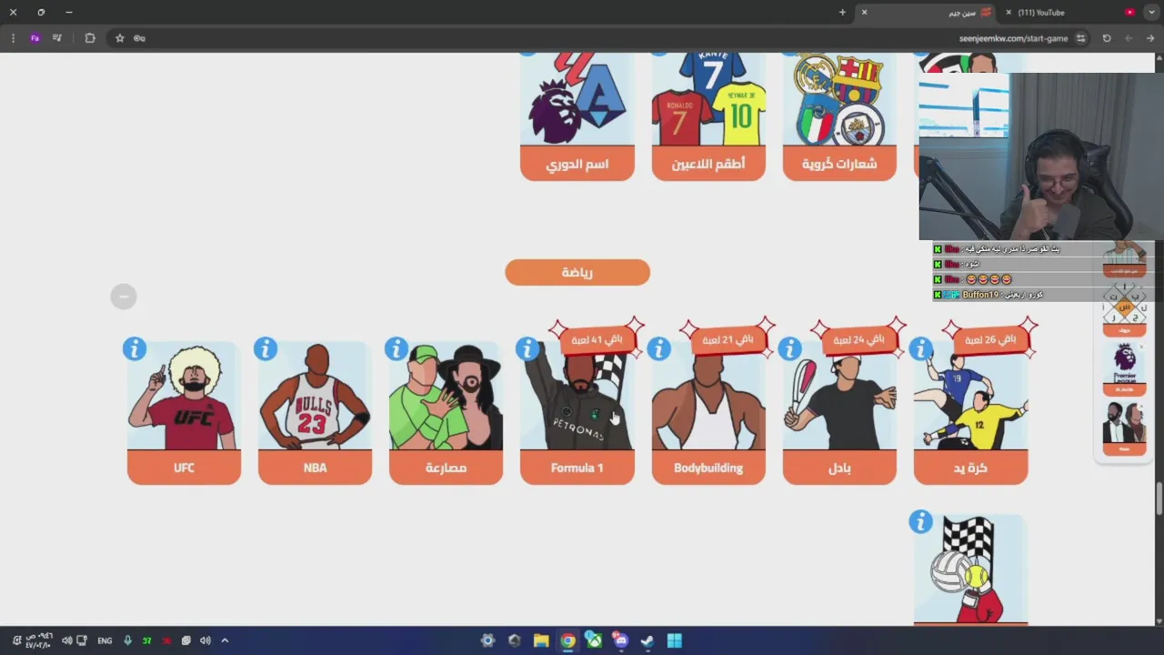Open Windows Start menu on taskbar
1164x655 pixels.
[674, 640]
